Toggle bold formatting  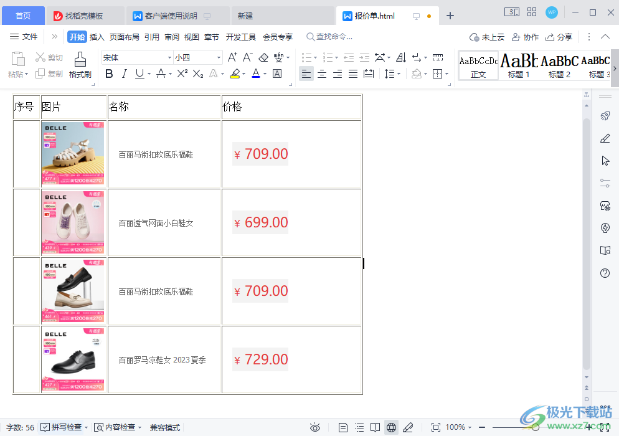pos(110,74)
